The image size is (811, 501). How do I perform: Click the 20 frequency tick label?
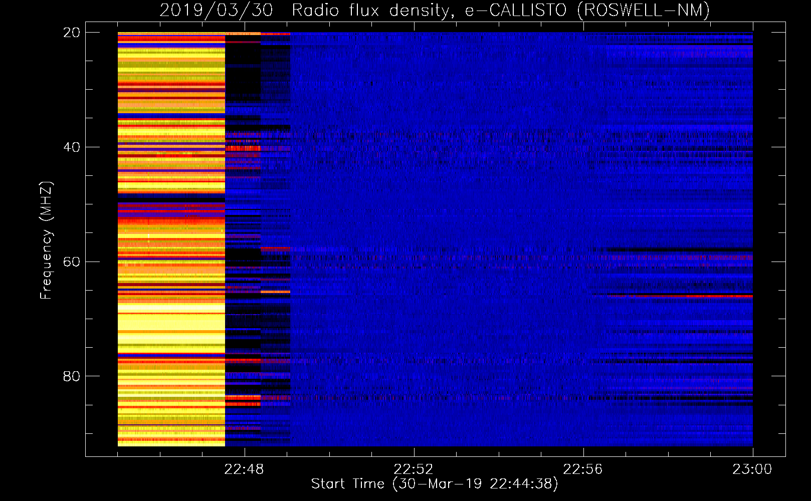coord(71,33)
